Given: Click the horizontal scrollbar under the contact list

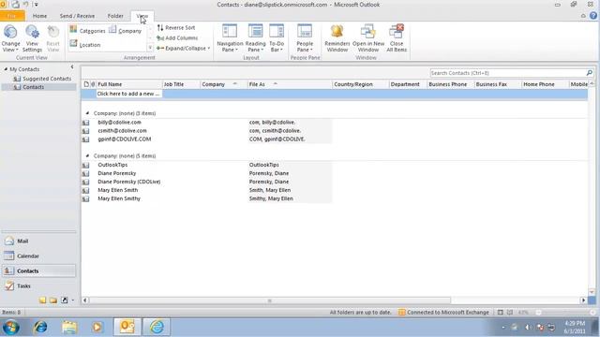Looking at the screenshot, I should pos(270,300).
